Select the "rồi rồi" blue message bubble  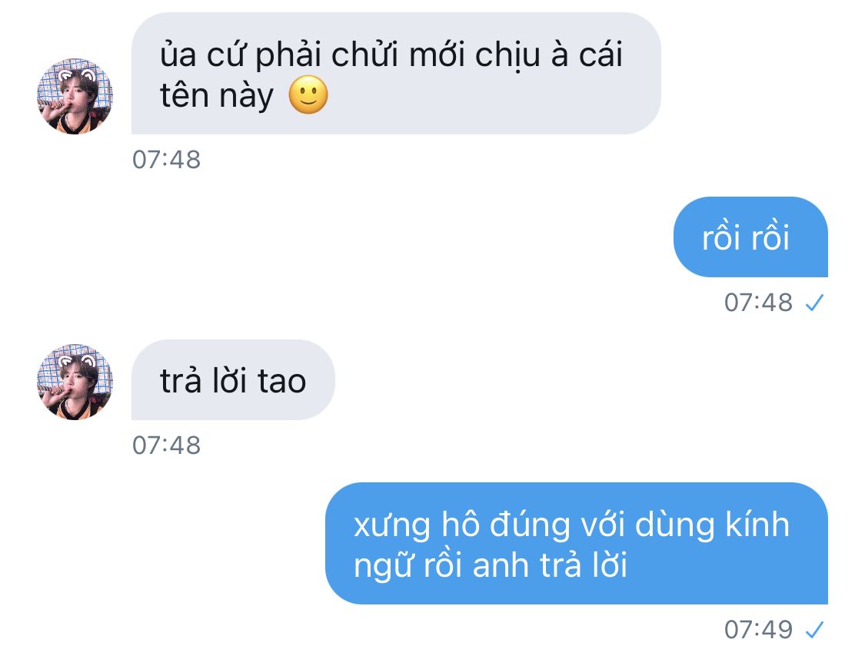(x=750, y=237)
